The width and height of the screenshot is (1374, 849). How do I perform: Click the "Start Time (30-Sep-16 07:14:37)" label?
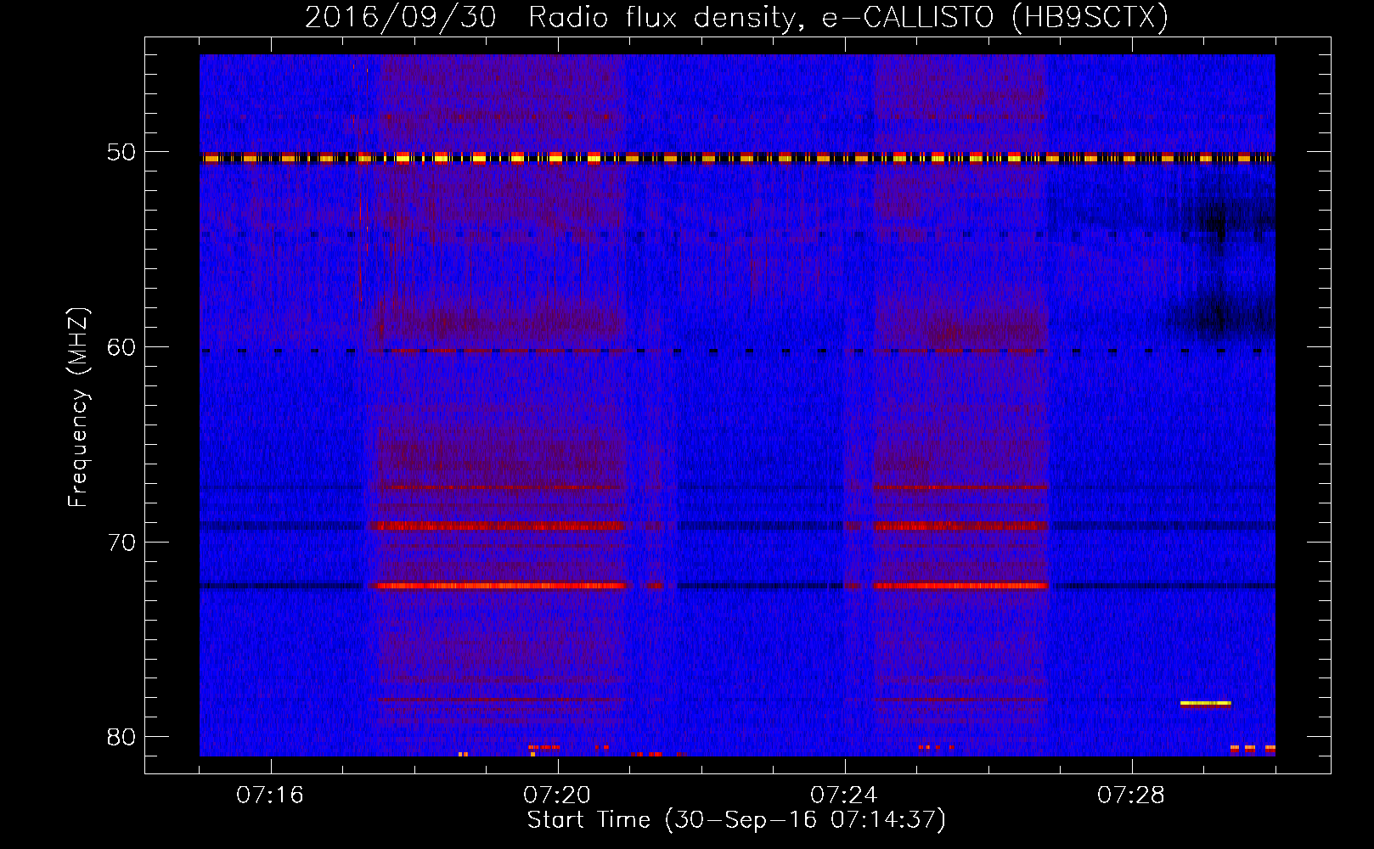tap(736, 820)
